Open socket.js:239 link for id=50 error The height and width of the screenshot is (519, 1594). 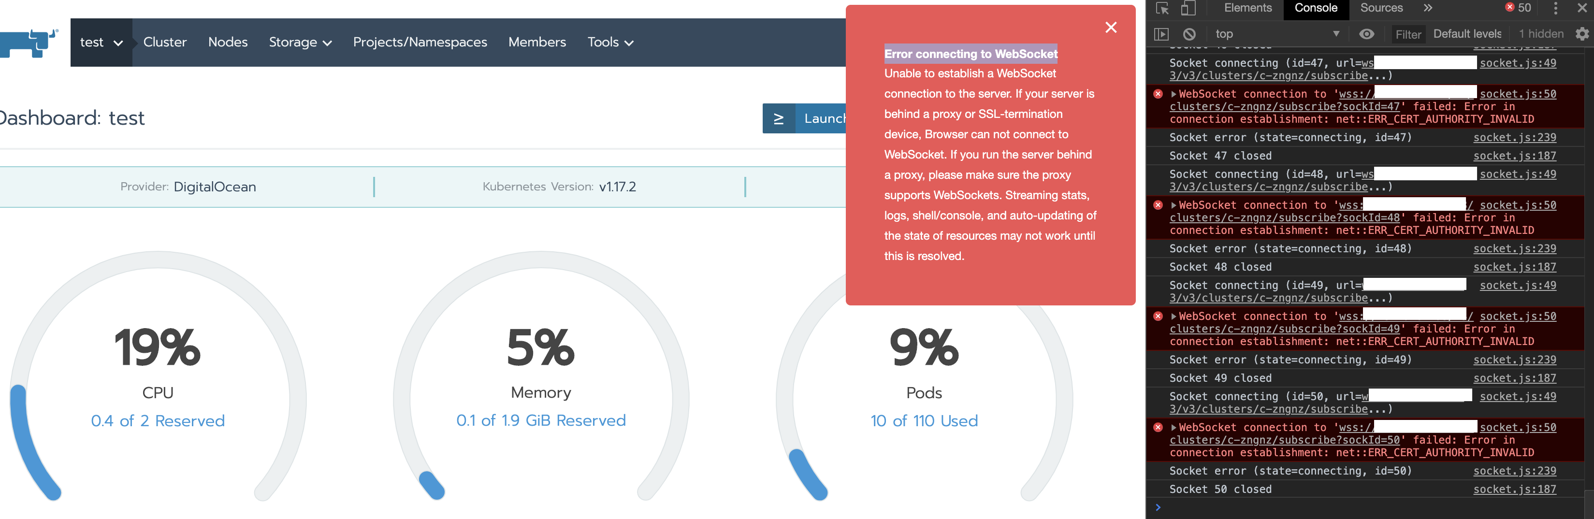pos(1514,471)
